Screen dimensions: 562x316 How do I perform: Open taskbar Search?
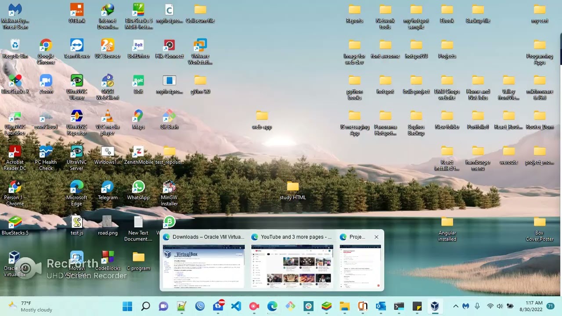pyautogui.click(x=145, y=306)
